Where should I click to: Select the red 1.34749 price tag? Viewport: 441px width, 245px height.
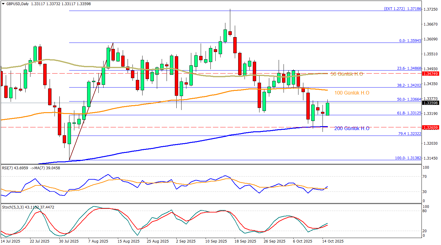coord(430,74)
